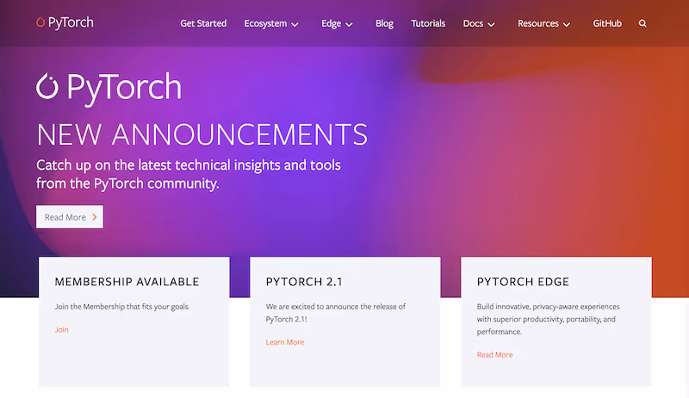Click the 'Catch up on the latest' subtitle
This screenshot has width=689, height=398.
point(189,174)
